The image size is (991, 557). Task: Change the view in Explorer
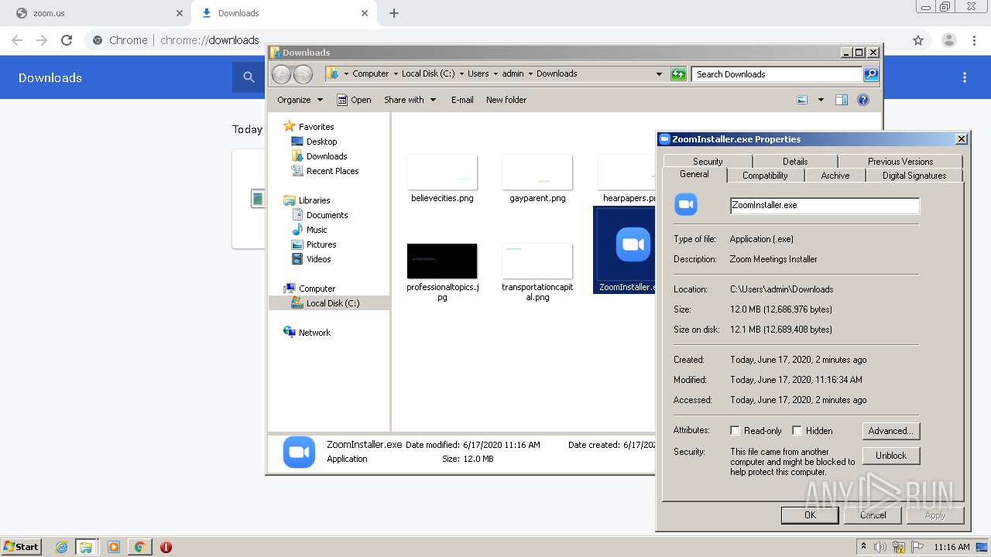[x=802, y=100]
